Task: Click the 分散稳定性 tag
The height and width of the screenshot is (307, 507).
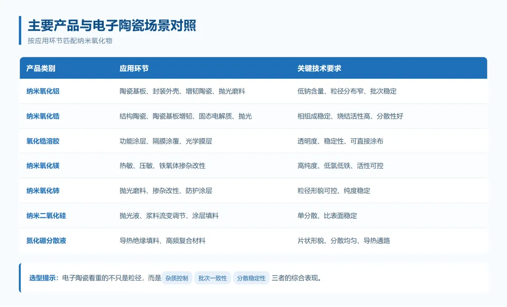Action: (251, 278)
